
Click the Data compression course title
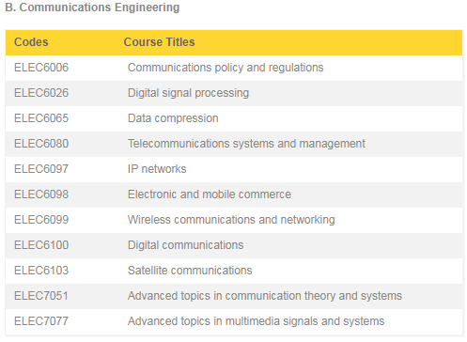click(173, 118)
